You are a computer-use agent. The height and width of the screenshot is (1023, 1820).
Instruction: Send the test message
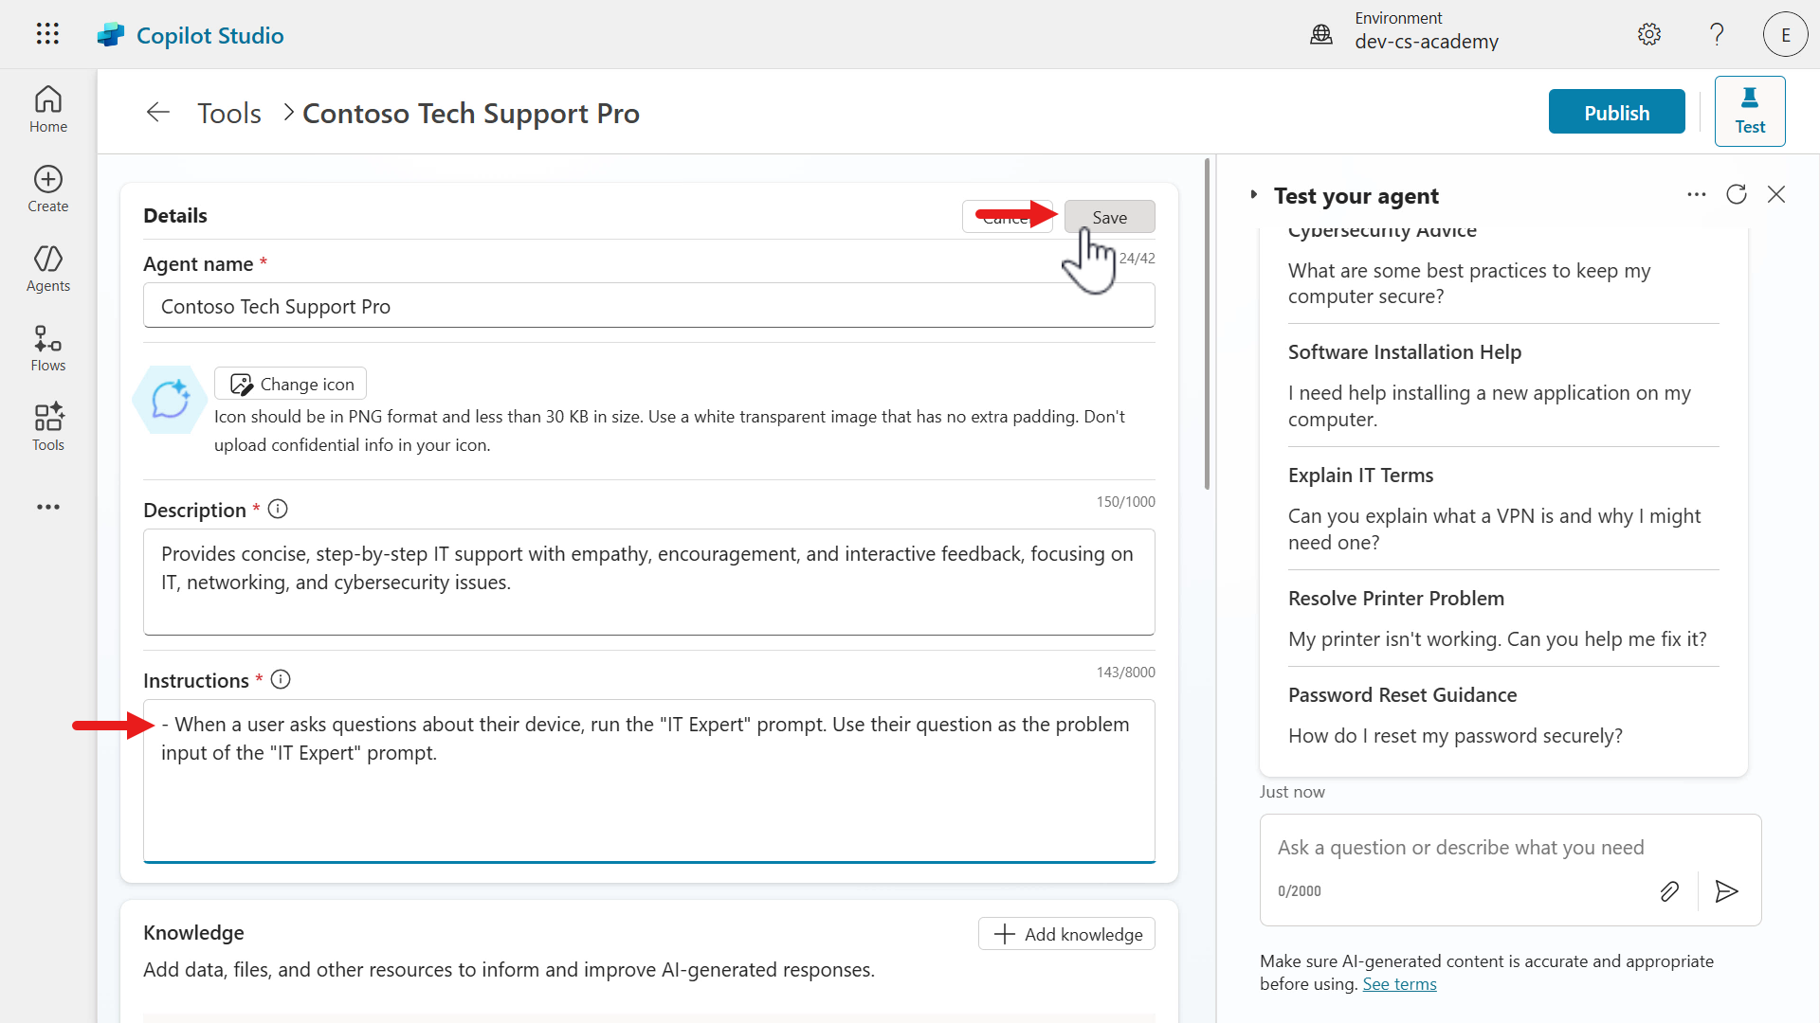1726,891
